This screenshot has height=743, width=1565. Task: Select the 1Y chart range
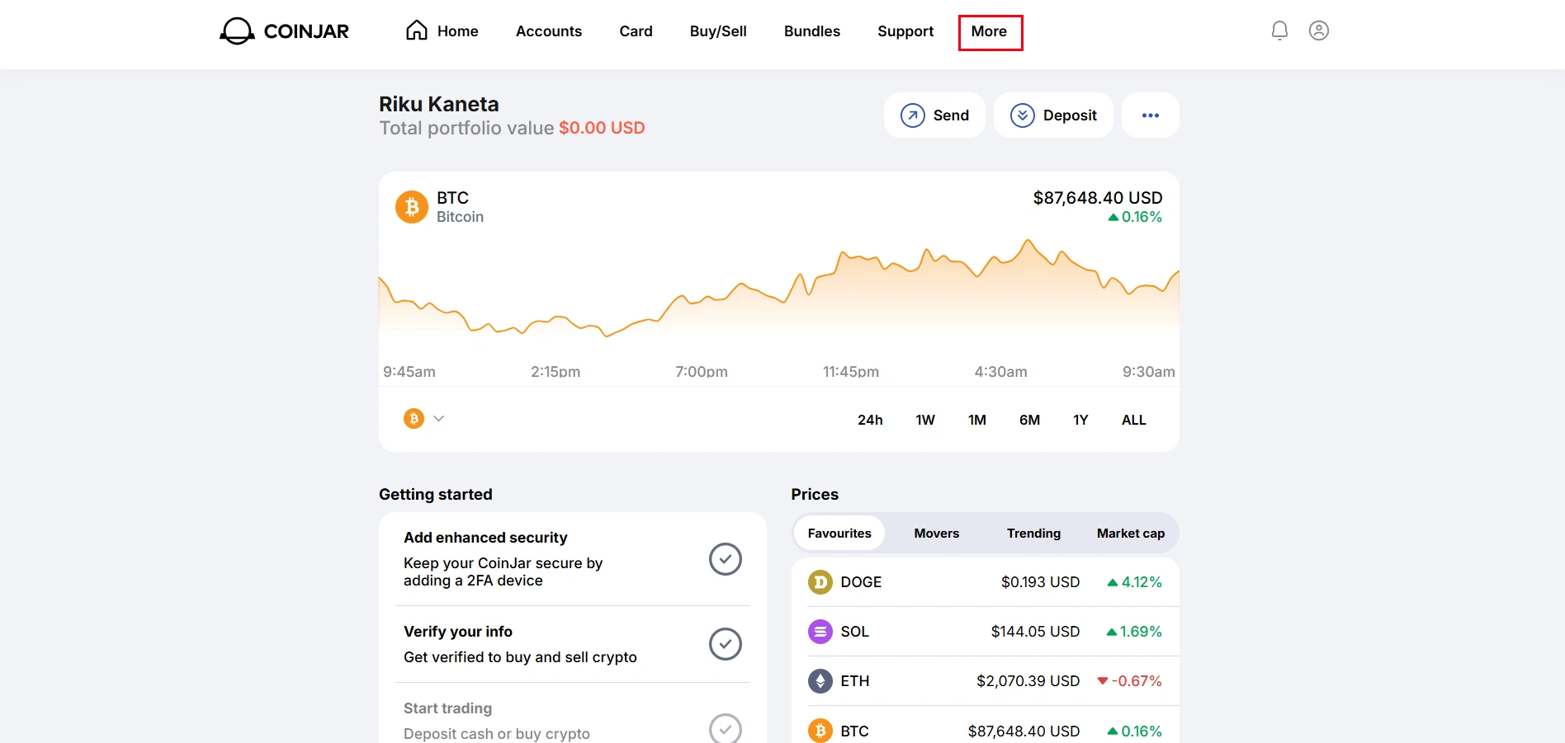(1080, 420)
